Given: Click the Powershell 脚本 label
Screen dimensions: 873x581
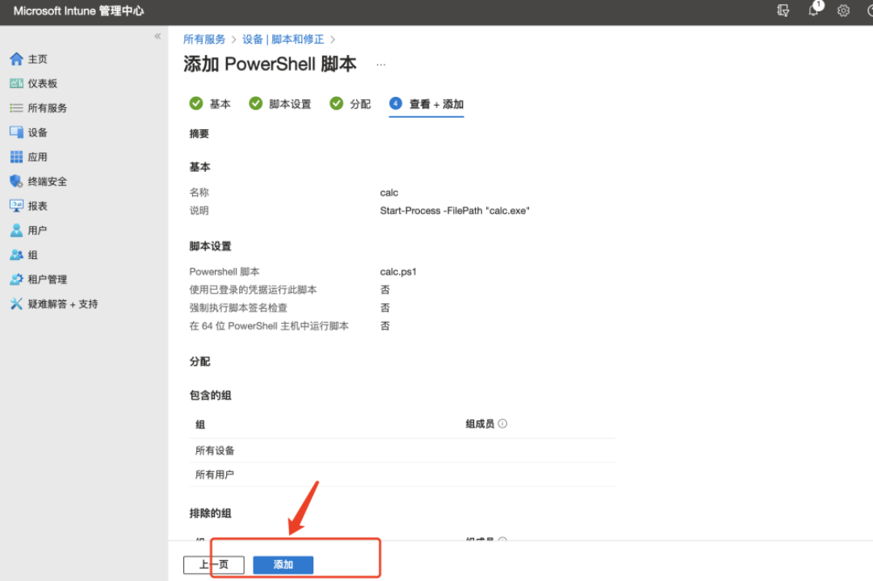Looking at the screenshot, I should (225, 272).
